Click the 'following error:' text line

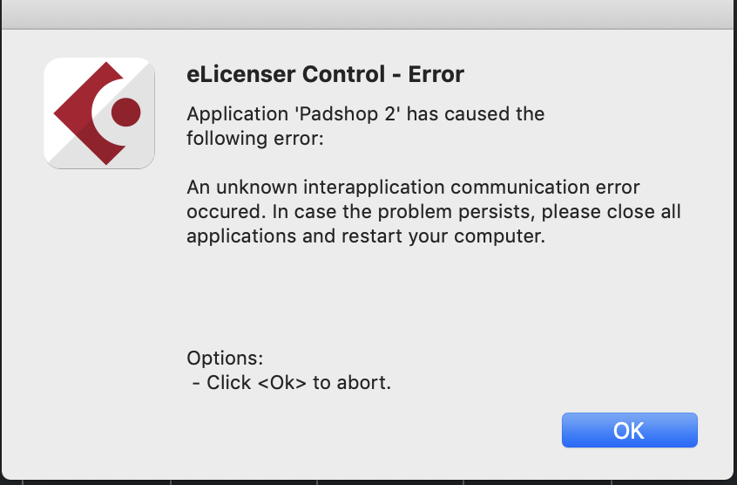pos(255,139)
